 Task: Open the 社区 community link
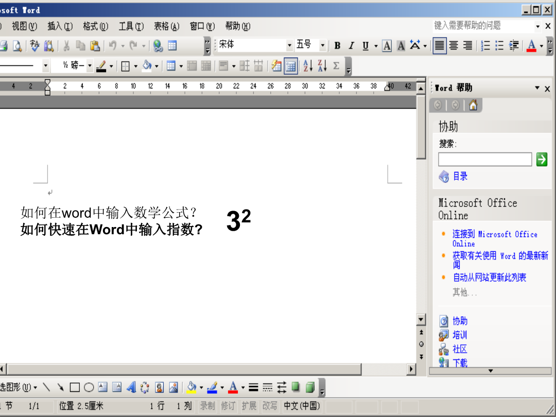click(x=460, y=349)
